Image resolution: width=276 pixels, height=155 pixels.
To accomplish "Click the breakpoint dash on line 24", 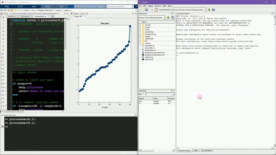I will (x=6, y=106).
